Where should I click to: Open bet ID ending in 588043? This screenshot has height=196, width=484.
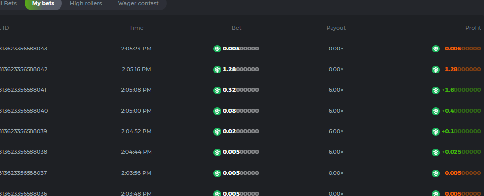[24, 49]
